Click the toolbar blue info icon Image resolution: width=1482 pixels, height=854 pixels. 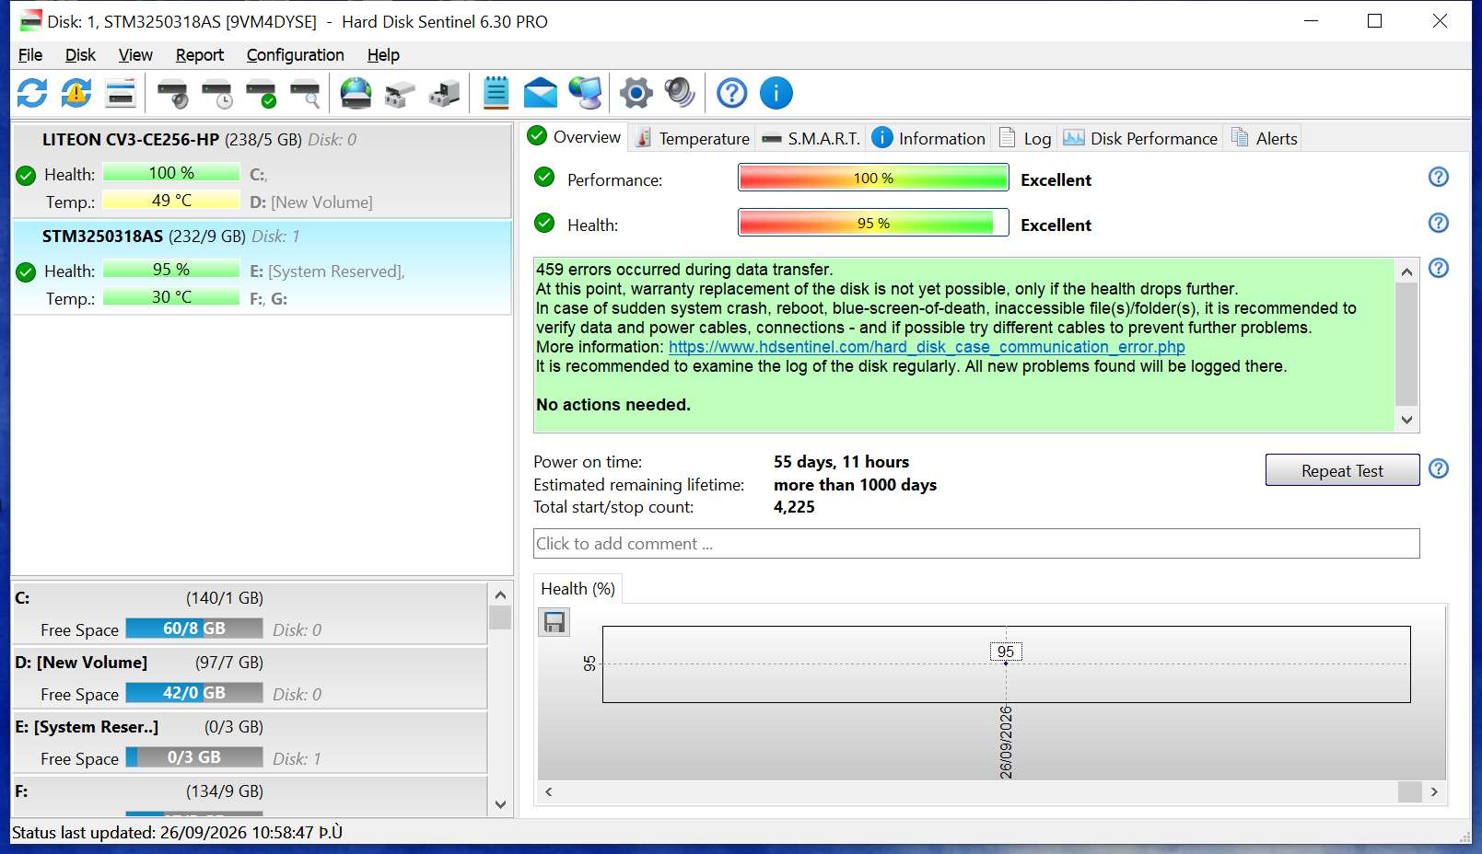[776, 93]
